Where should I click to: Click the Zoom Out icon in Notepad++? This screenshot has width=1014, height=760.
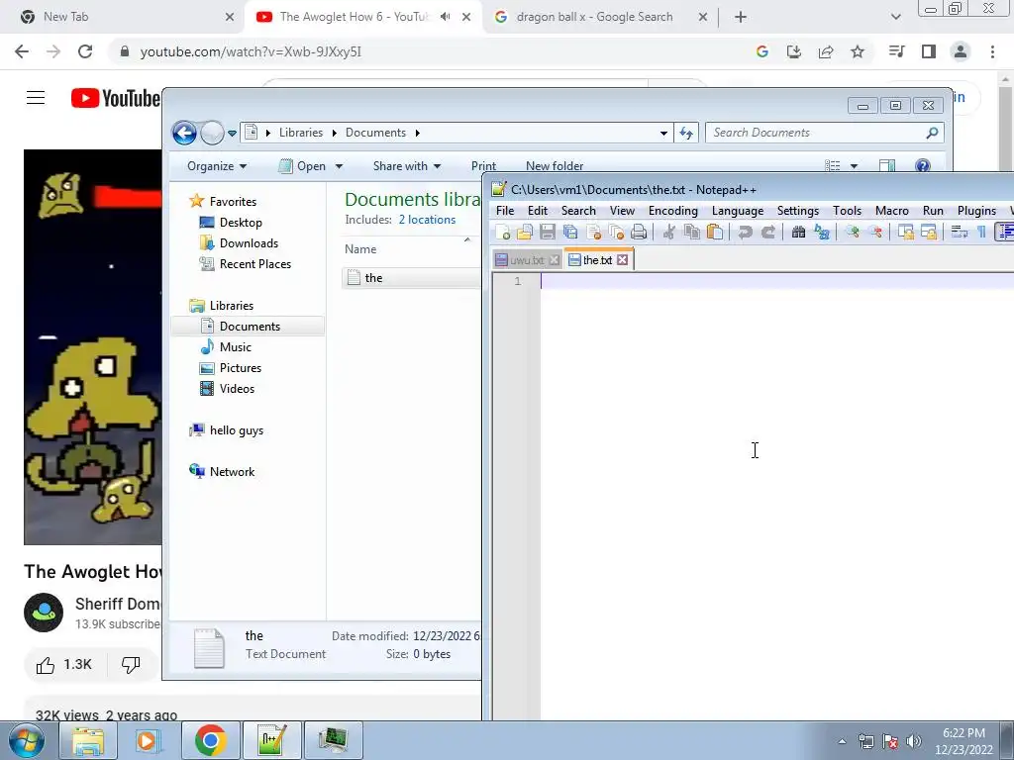pyautogui.click(x=875, y=232)
